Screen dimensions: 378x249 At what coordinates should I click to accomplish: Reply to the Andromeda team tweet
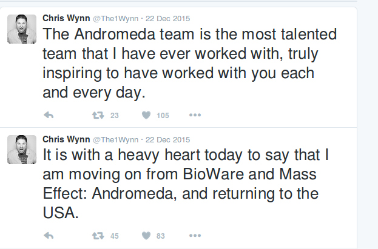click(x=49, y=115)
